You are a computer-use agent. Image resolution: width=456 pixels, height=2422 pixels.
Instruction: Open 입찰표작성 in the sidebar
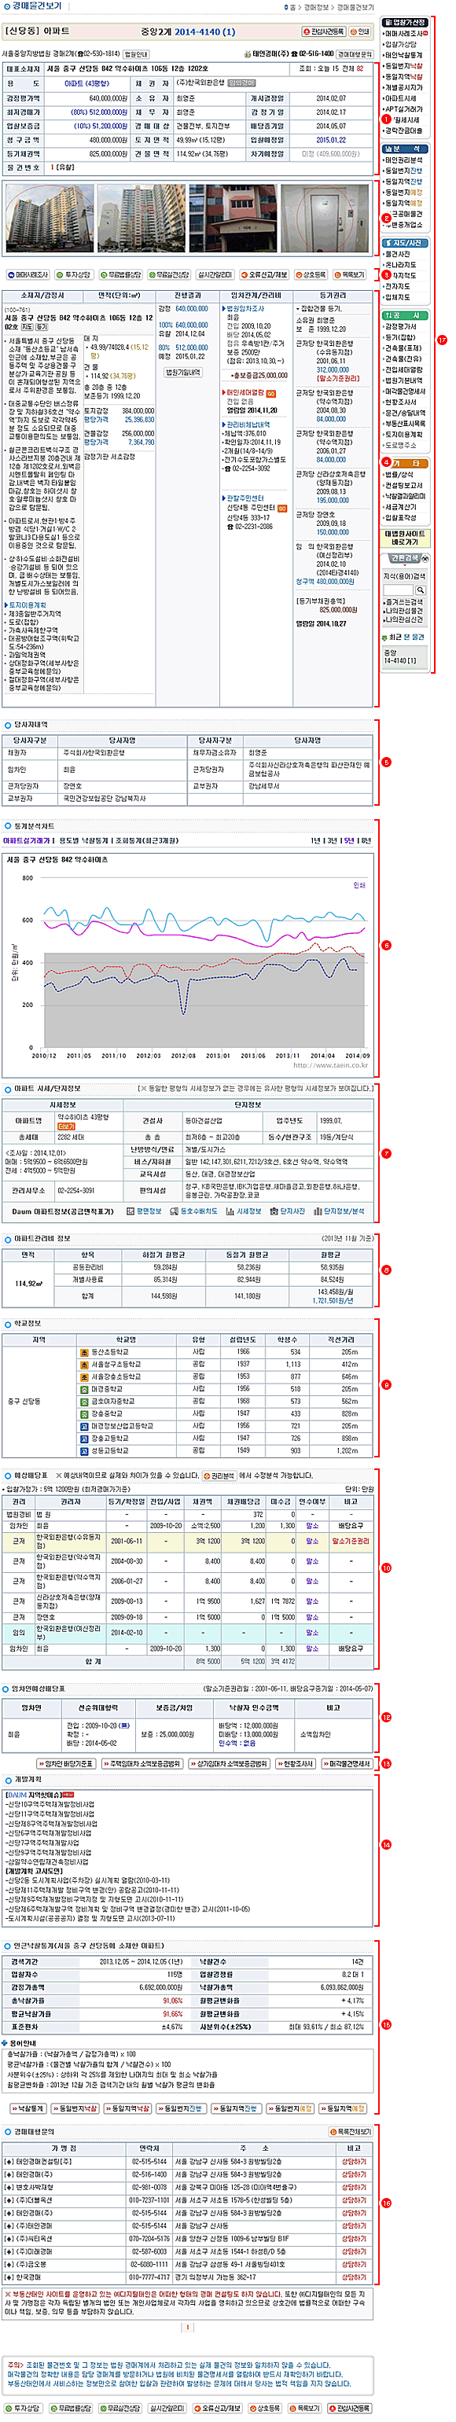400,518
